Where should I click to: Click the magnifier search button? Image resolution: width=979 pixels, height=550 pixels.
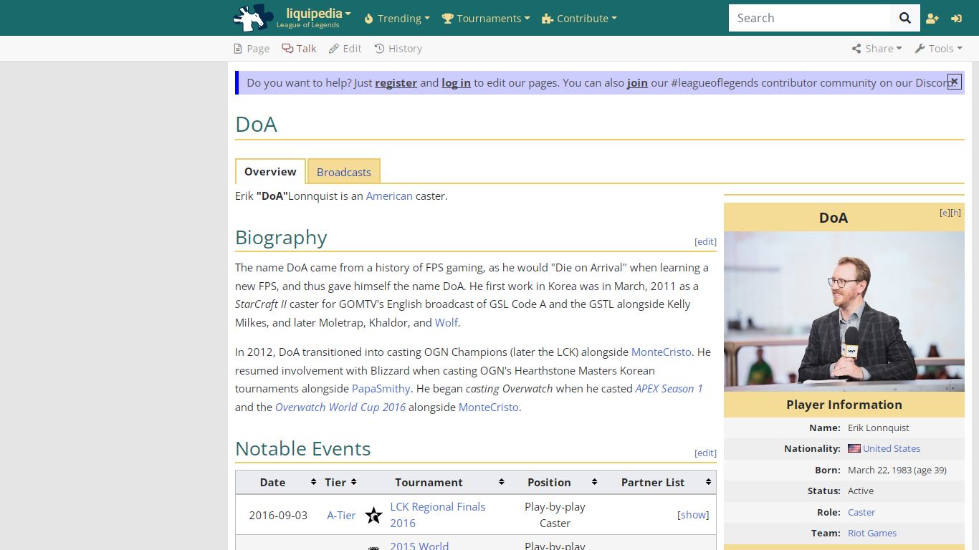coord(905,18)
